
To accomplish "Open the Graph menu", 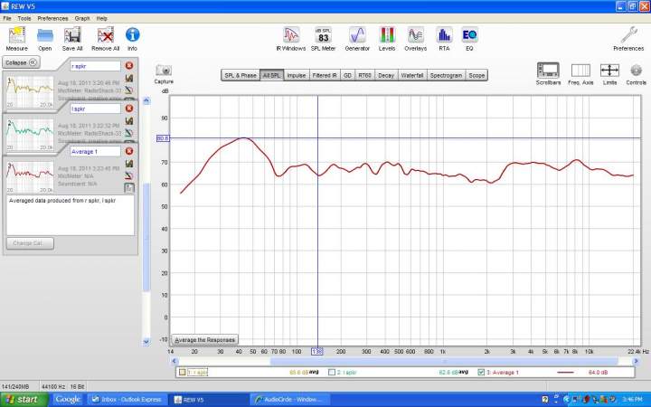I will [82, 18].
